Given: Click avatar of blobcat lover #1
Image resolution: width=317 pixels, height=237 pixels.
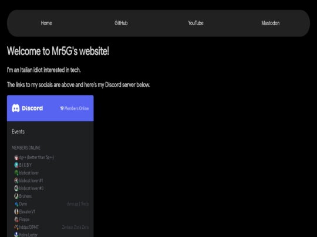Looking at the screenshot, I should [16, 181].
